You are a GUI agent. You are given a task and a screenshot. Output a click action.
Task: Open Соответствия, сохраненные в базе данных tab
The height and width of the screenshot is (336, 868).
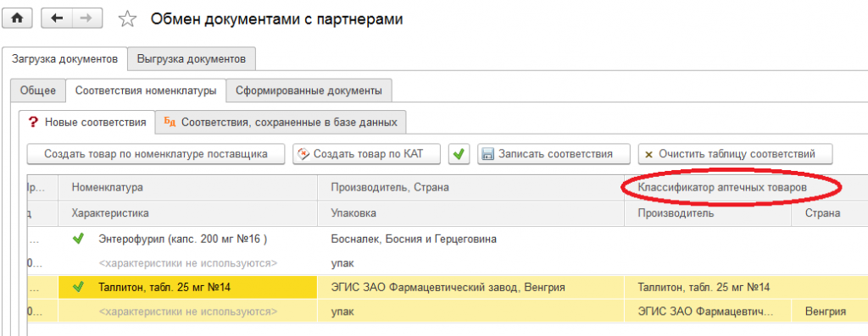(281, 122)
